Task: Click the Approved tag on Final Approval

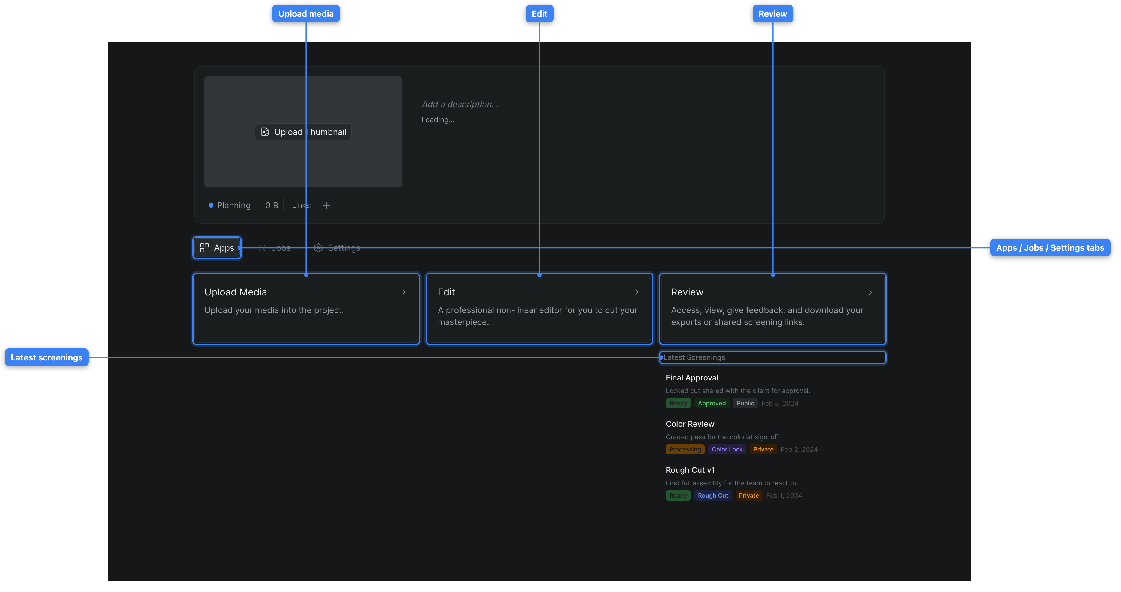Action: coord(712,403)
